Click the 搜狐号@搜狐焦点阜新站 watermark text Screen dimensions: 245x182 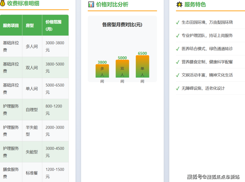tap(213, 177)
